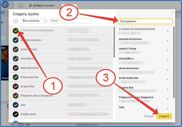This screenshot has height=127, width=182.
Task: Remove question-mark contact from group with X
Action: (x=168, y=31)
